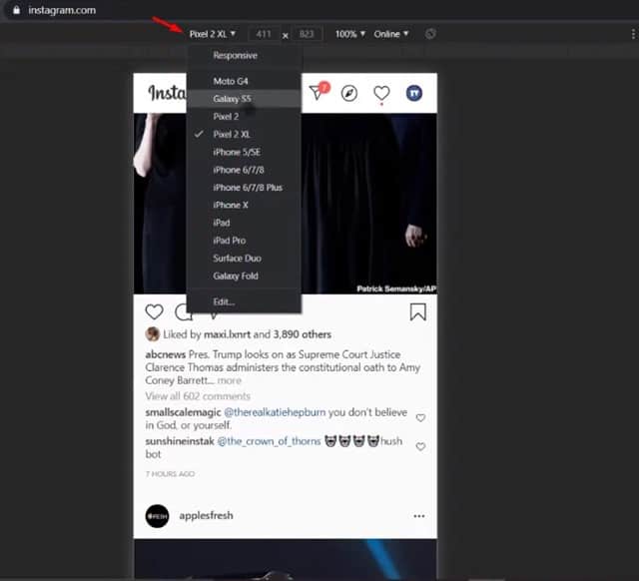Viewport: 639px width, 581px height.
Task: Open DevTools three-dot more options
Action: click(x=633, y=34)
